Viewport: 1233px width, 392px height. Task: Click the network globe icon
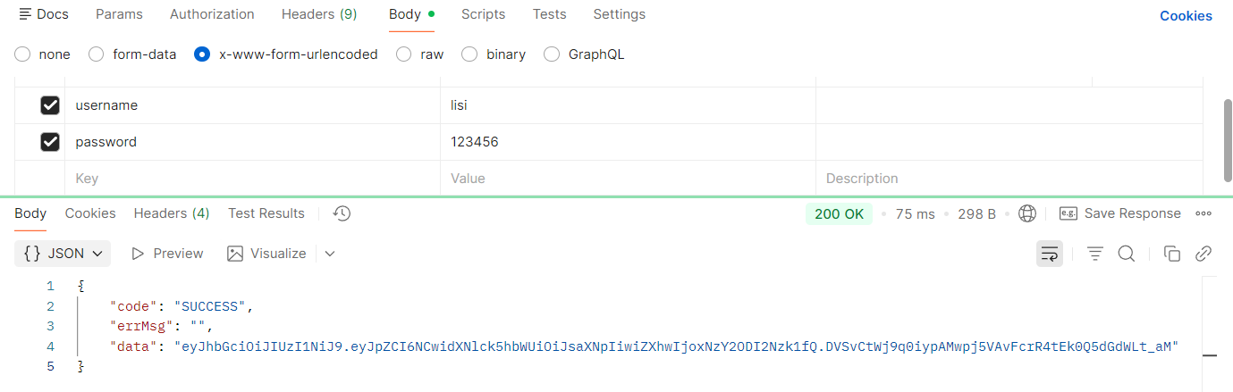click(x=1027, y=213)
